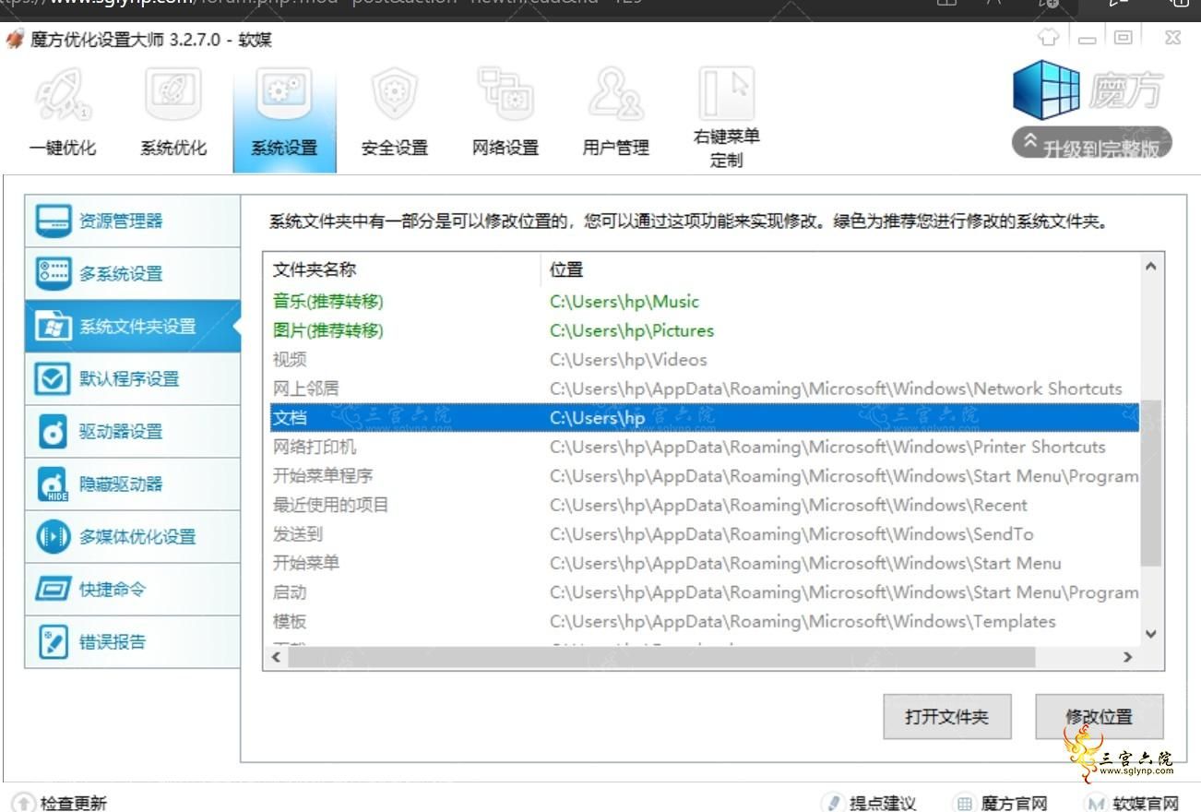Select the 音乐(推荐转移) row

tap(704, 302)
